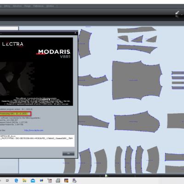Select the large bodice pattern piece

pos(137,80)
